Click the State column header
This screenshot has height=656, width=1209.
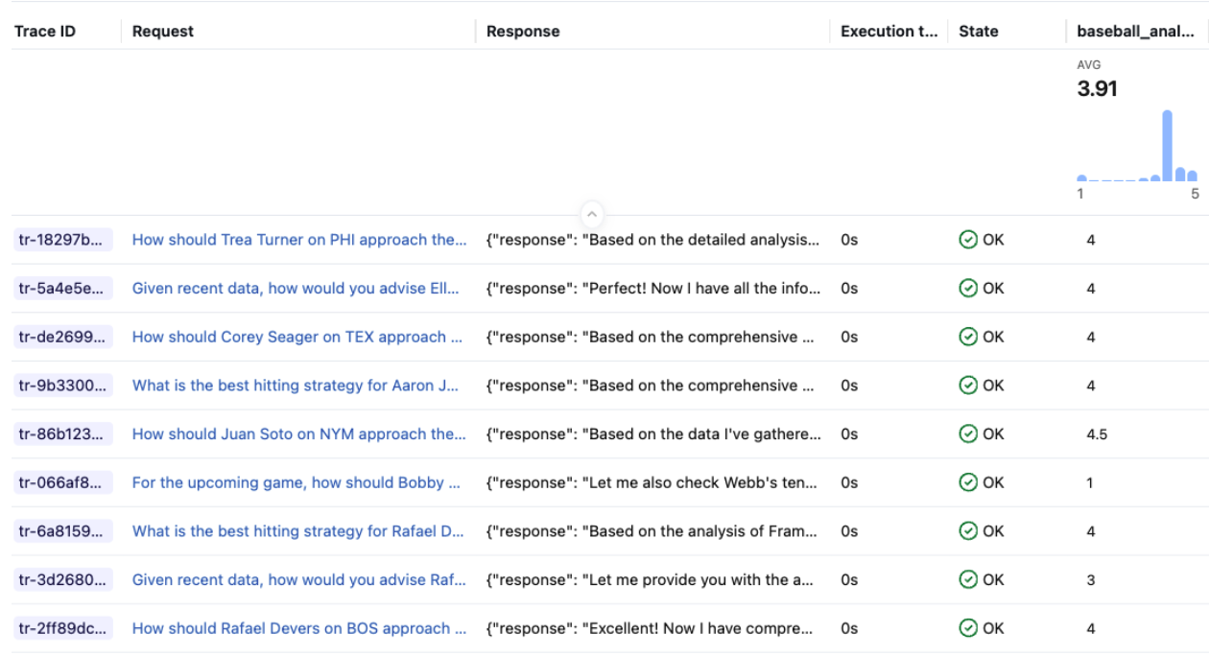click(x=978, y=32)
